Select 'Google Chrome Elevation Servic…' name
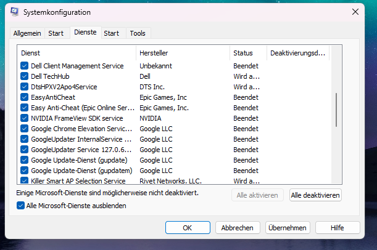 point(81,129)
